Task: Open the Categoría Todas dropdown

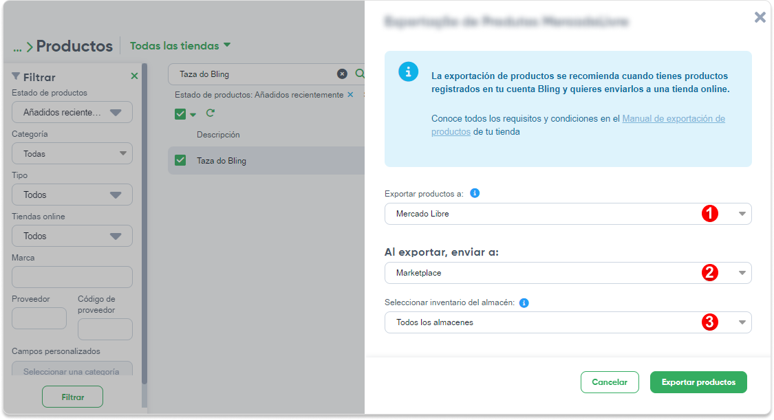Action: tap(72, 154)
